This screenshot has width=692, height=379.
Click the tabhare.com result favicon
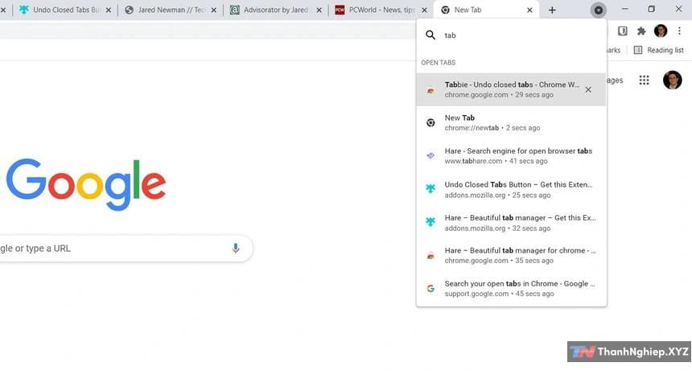point(430,155)
